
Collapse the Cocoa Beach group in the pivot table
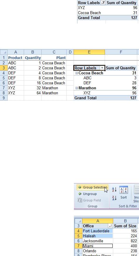point(77,73)
